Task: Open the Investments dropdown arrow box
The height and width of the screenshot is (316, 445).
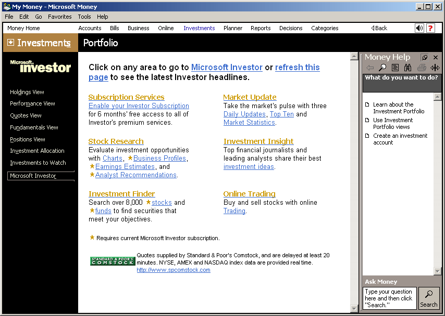Action: (x=10, y=43)
